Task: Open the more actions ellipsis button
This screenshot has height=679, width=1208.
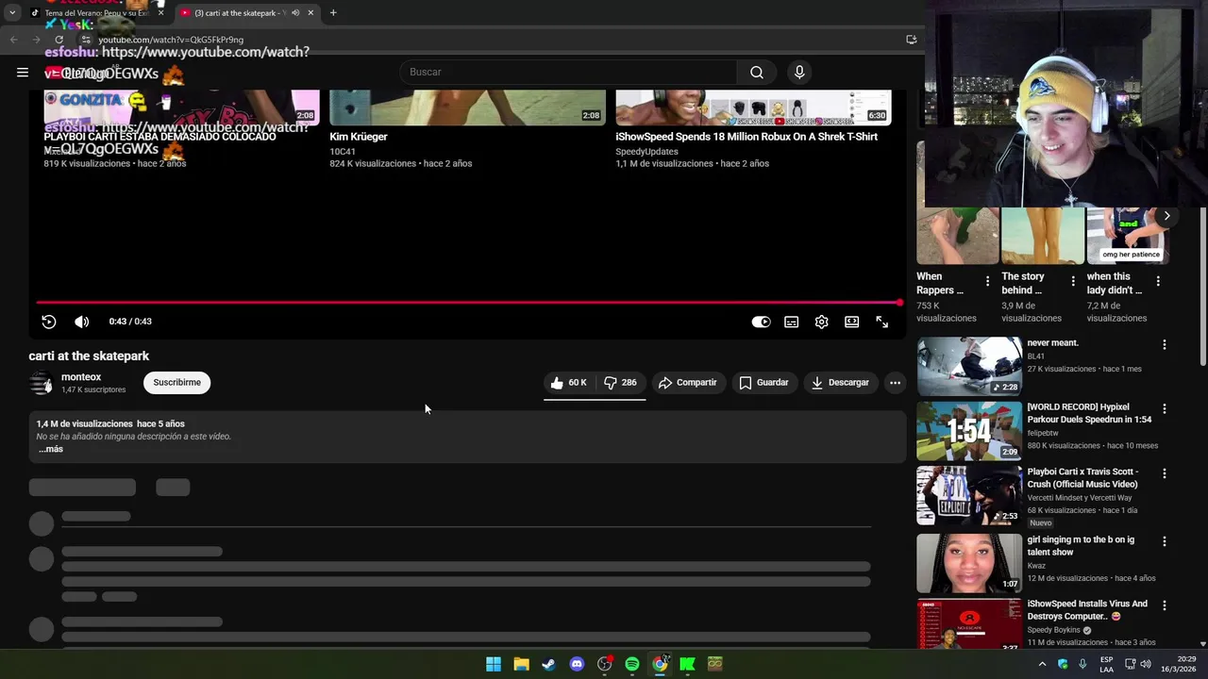Action: click(x=895, y=382)
